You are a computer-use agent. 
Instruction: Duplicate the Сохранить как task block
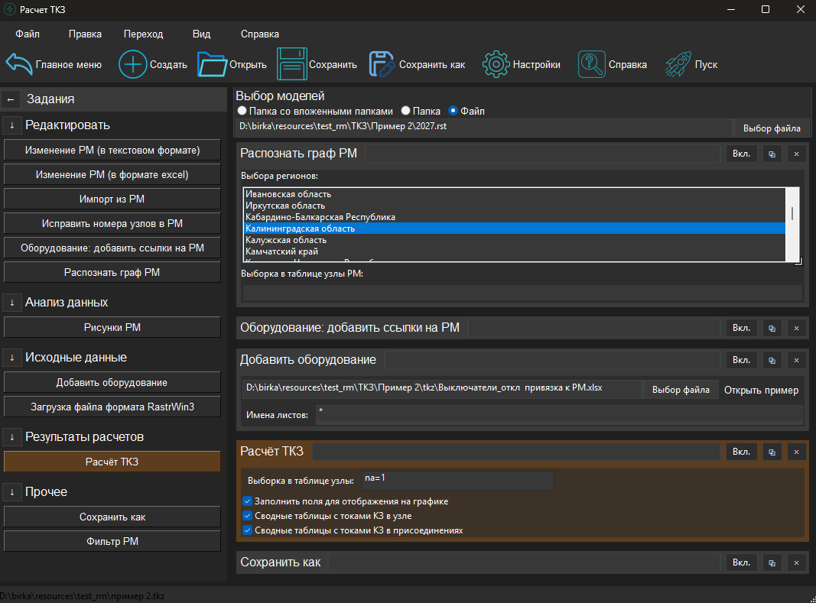click(x=772, y=563)
